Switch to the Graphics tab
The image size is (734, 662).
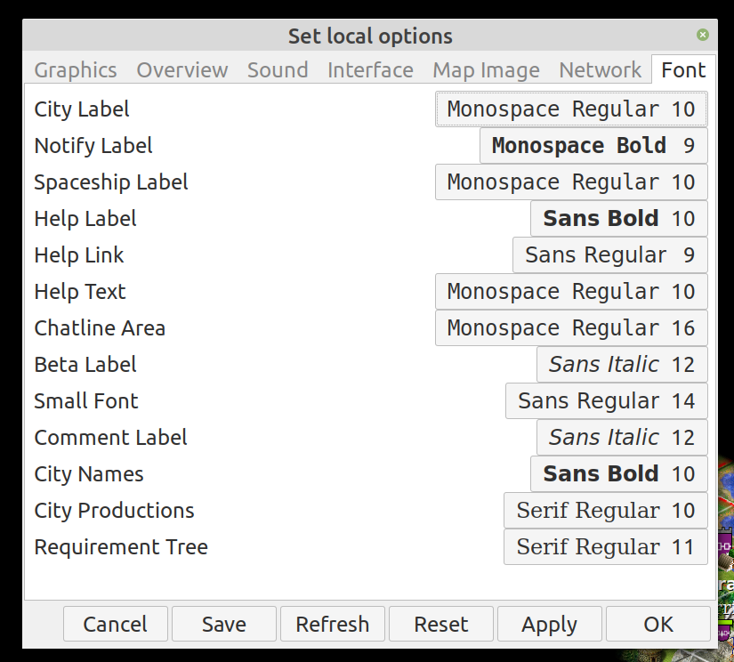76,70
